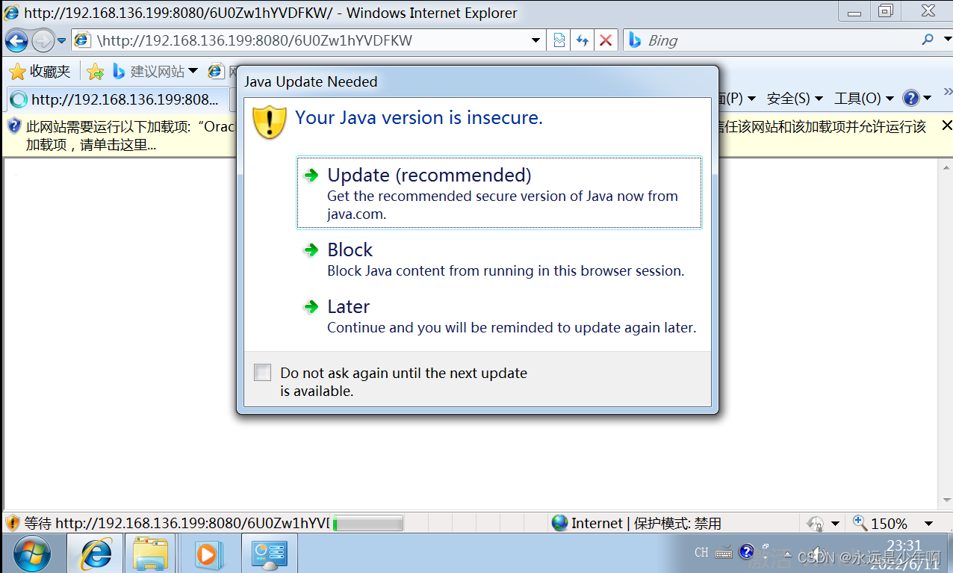This screenshot has width=953, height=573.
Task: Click the tray keyboard icon
Action: point(724,553)
